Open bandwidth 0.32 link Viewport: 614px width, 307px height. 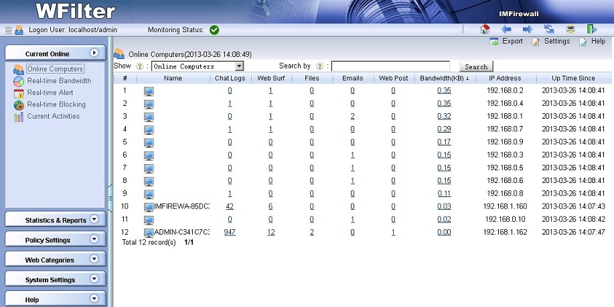coord(444,117)
